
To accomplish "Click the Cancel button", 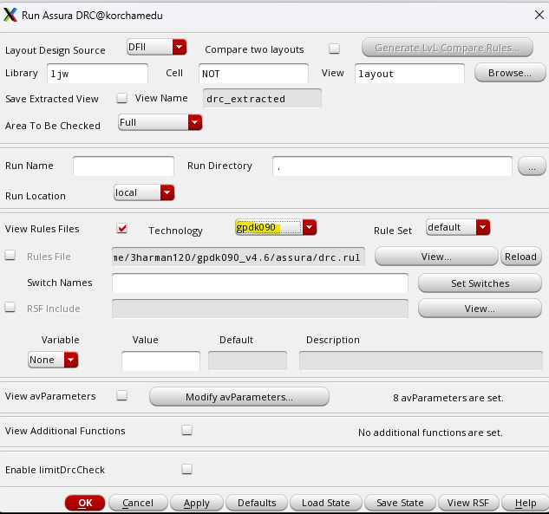I will click(138, 503).
